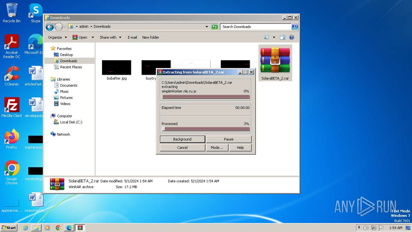Open the Recycle Bin desktop icon
Image resolution: width=412 pixels, height=232 pixels.
pos(12,13)
